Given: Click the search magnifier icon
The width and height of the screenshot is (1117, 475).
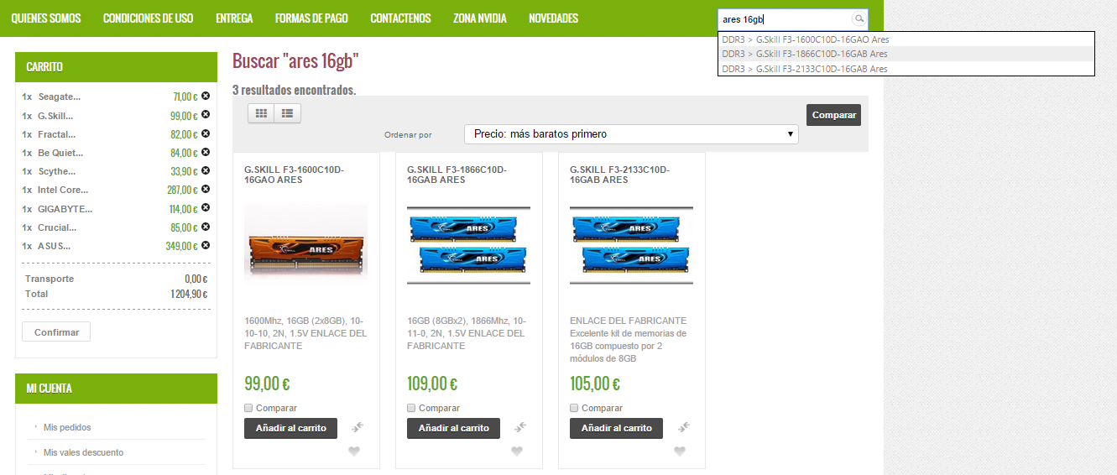Looking at the screenshot, I should [859, 18].
